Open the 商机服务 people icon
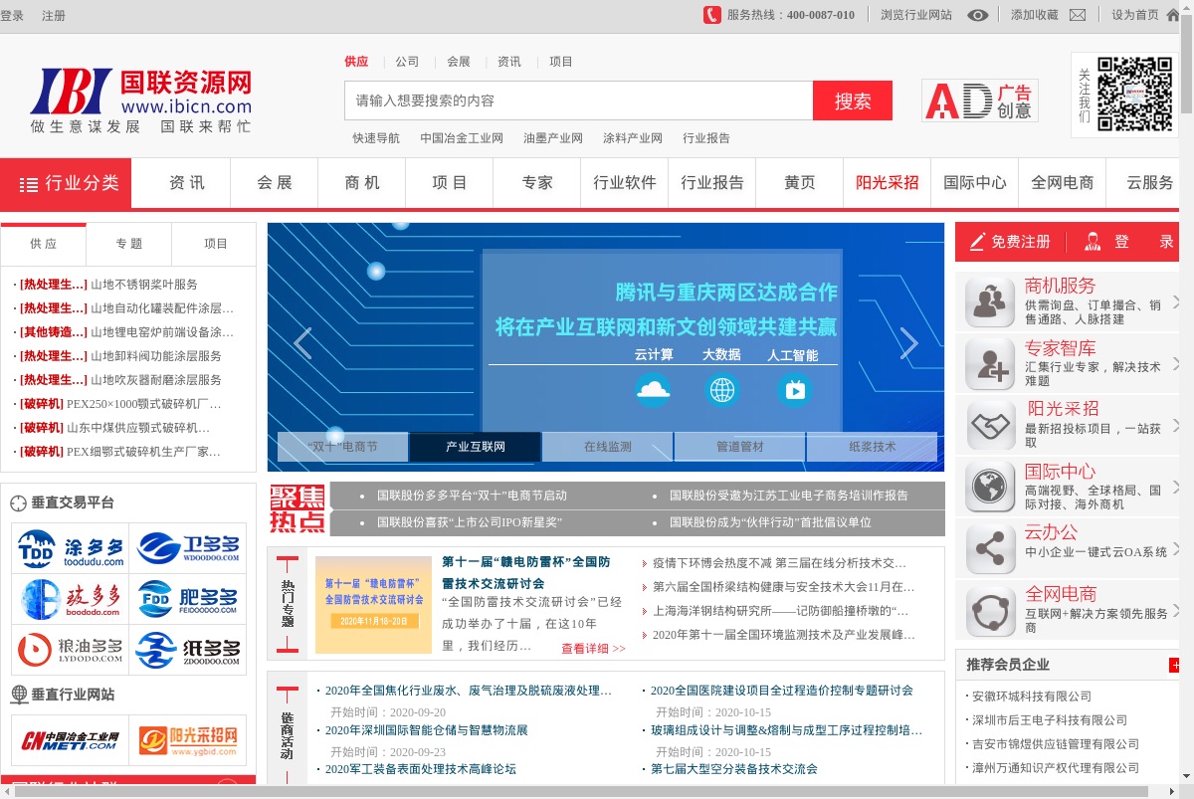 click(x=990, y=303)
